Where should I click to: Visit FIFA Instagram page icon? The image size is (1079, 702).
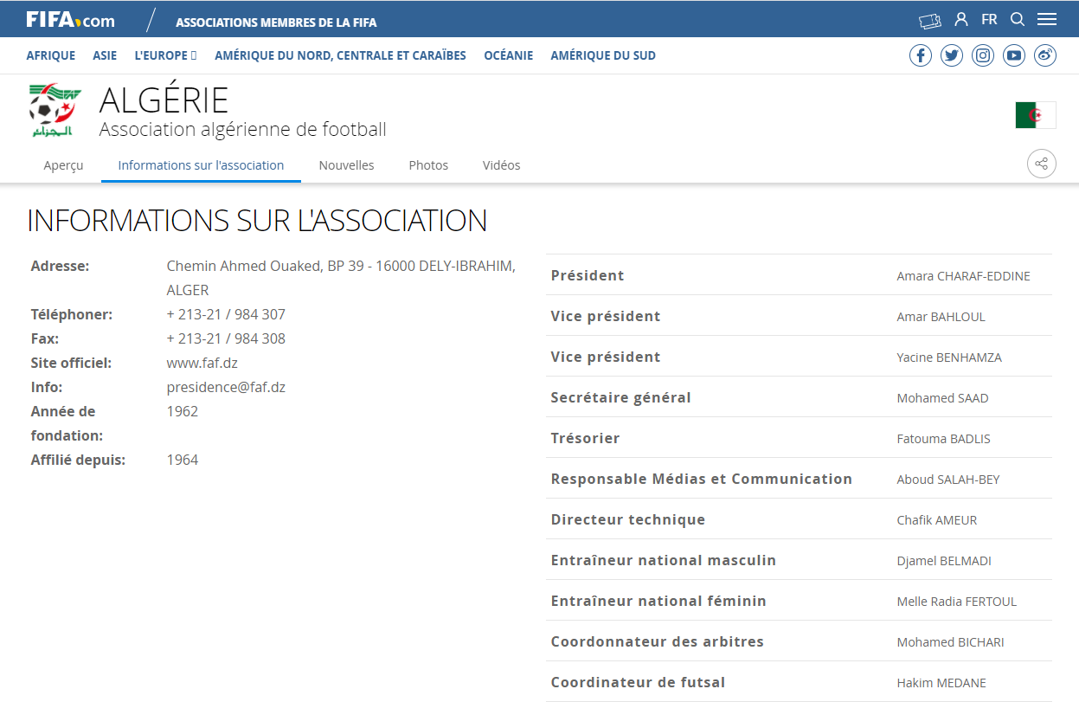pyautogui.click(x=983, y=55)
